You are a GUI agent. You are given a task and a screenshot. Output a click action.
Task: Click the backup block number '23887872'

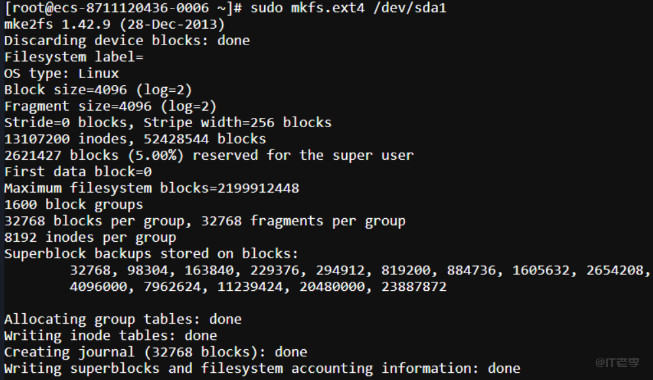pos(414,286)
